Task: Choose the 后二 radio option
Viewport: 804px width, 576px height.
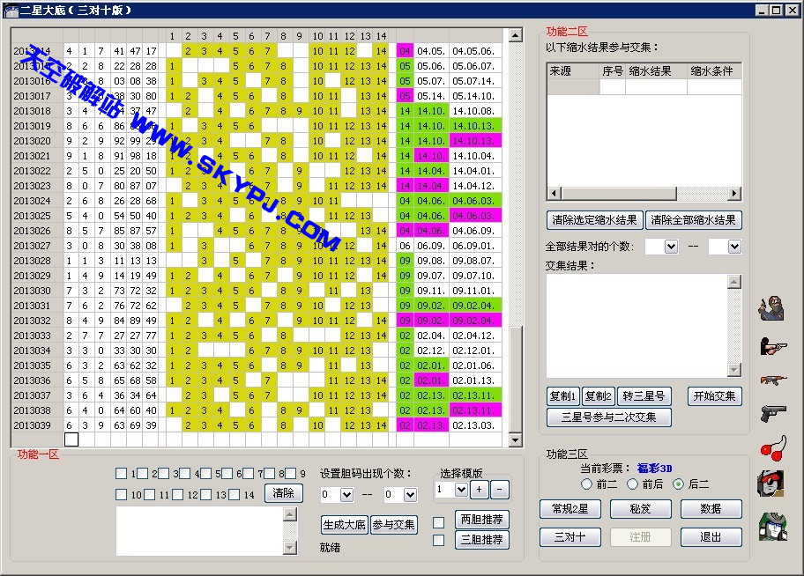Action: (x=678, y=484)
